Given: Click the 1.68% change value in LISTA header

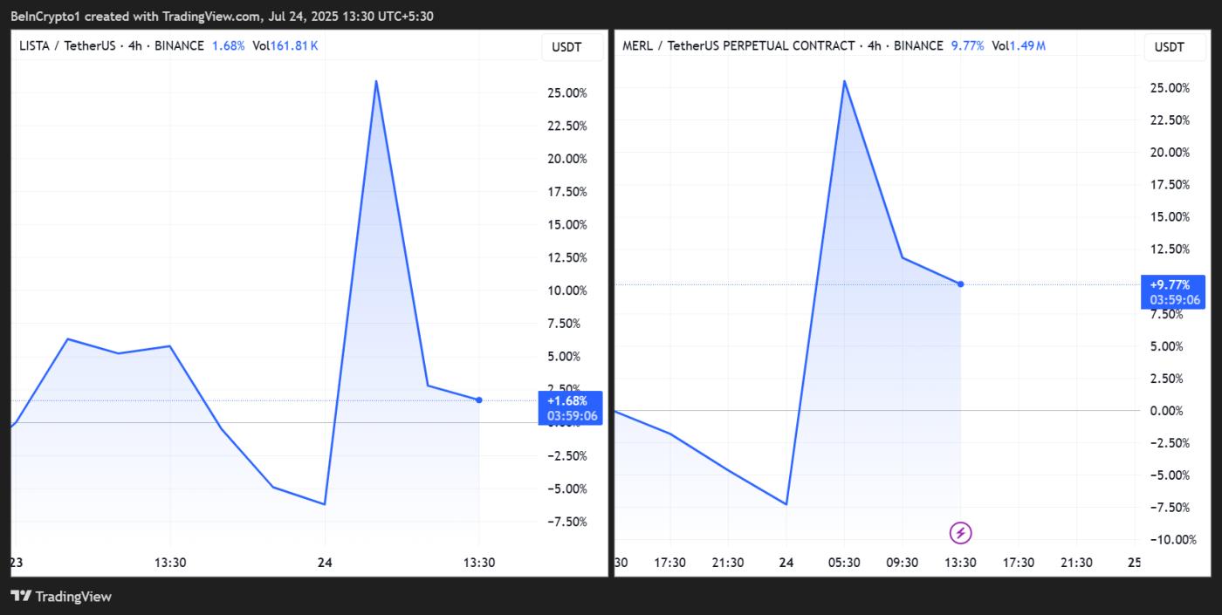Looking at the screenshot, I should 228,45.
